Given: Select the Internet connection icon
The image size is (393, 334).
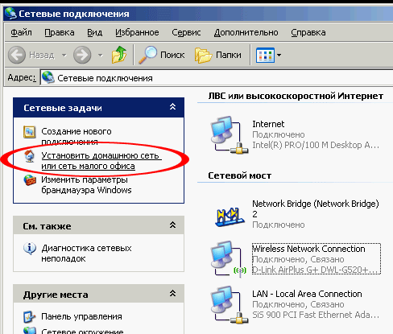Looking at the screenshot, I should pos(230,135).
